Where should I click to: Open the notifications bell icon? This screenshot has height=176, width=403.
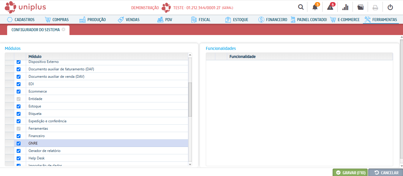point(315,7)
